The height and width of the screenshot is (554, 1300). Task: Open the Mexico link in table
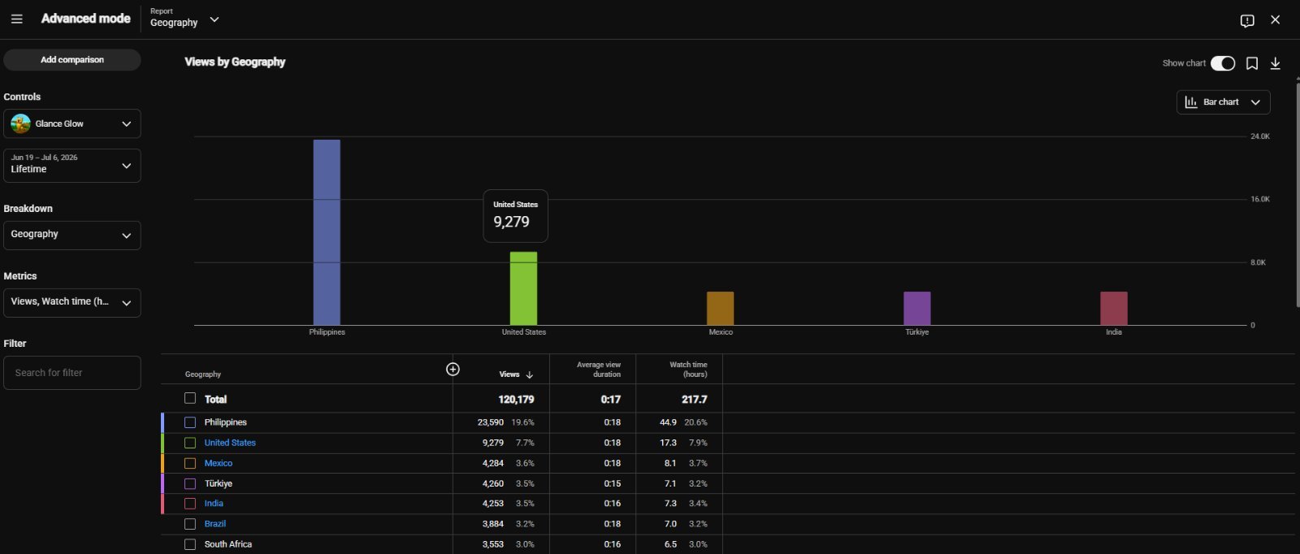coord(219,463)
